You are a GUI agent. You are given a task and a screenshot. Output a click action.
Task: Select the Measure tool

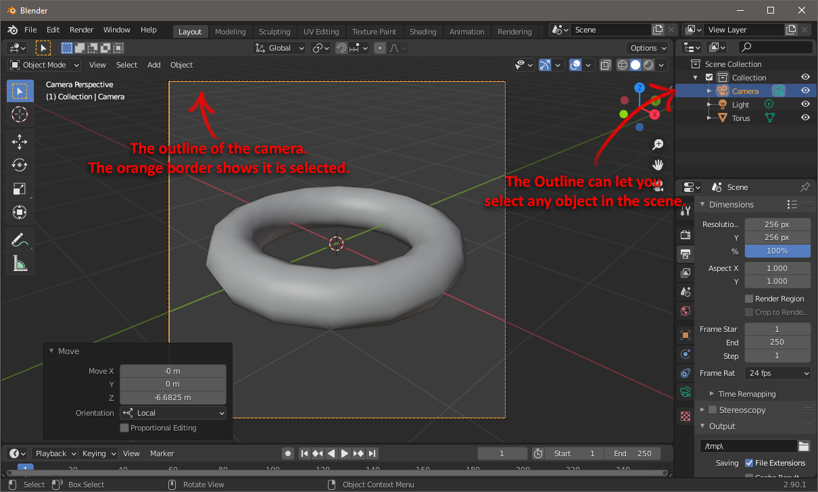click(20, 263)
